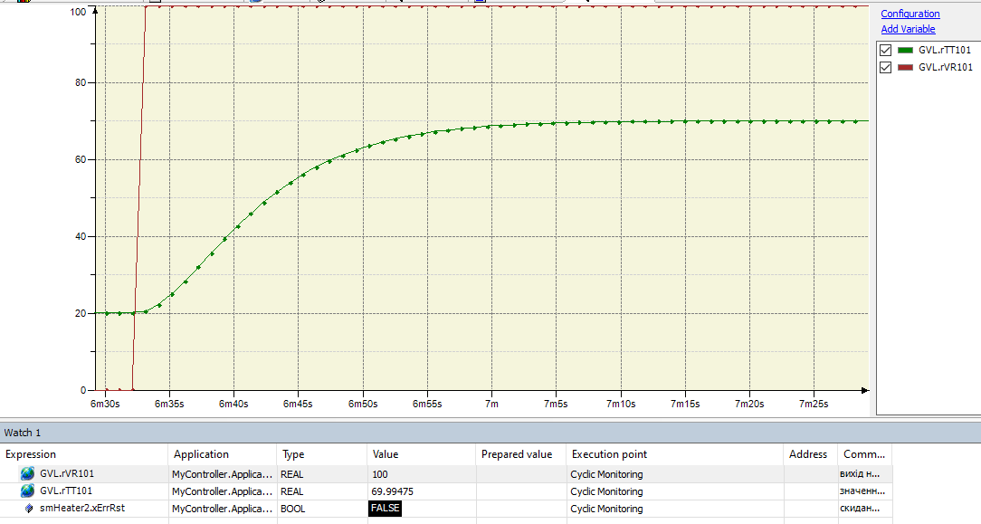
Task: Click the Value column header
Action: click(385, 454)
